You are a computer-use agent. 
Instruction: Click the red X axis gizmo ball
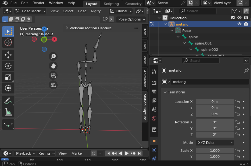click(54, 39)
